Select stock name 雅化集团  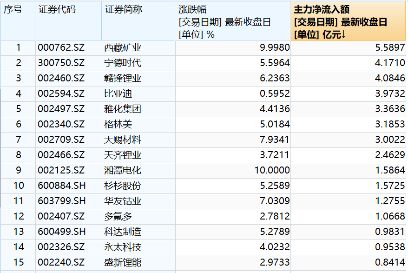tap(123, 109)
